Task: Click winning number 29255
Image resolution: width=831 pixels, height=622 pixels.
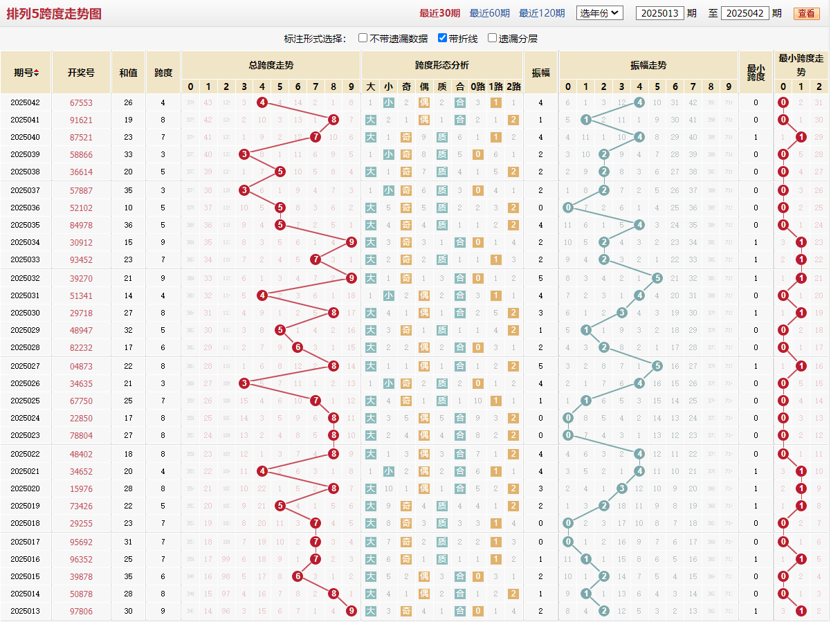Action: pyautogui.click(x=81, y=523)
